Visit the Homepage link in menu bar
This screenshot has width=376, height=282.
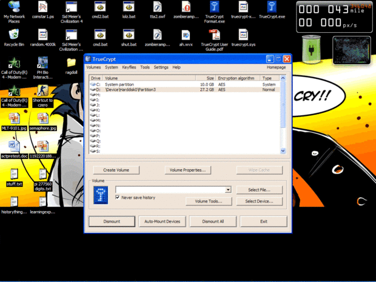tap(277, 67)
